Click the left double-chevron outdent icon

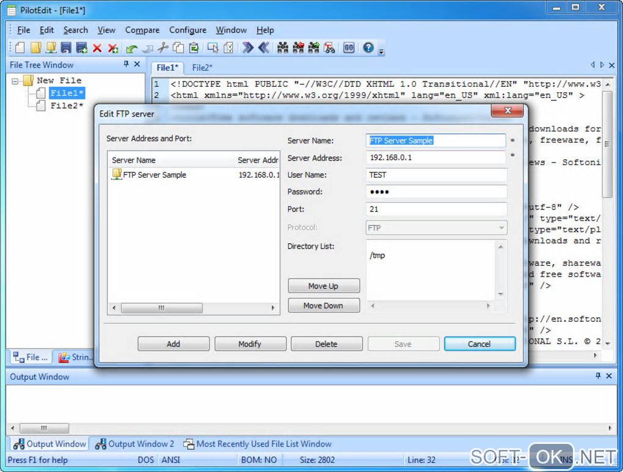click(263, 48)
